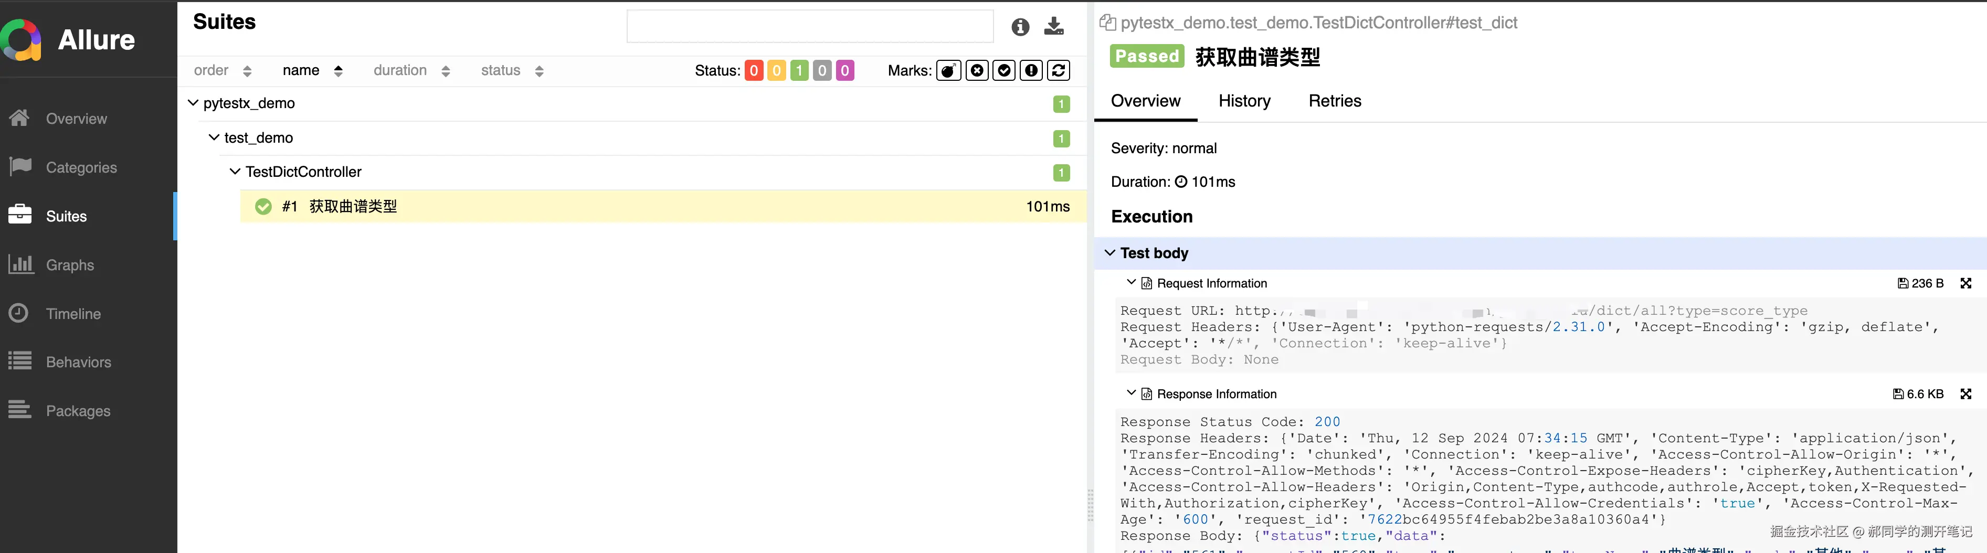Toggle the red failed status filter
The image size is (1987, 553).
point(754,71)
